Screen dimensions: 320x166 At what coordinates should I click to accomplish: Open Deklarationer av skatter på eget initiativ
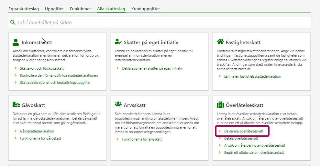point(152,68)
